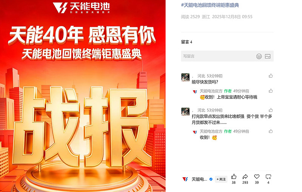Click the 战报 poster image

click(x=83, y=96)
